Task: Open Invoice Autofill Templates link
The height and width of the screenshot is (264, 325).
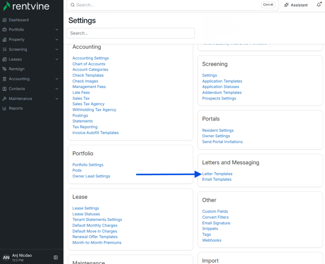Action: [96, 133]
